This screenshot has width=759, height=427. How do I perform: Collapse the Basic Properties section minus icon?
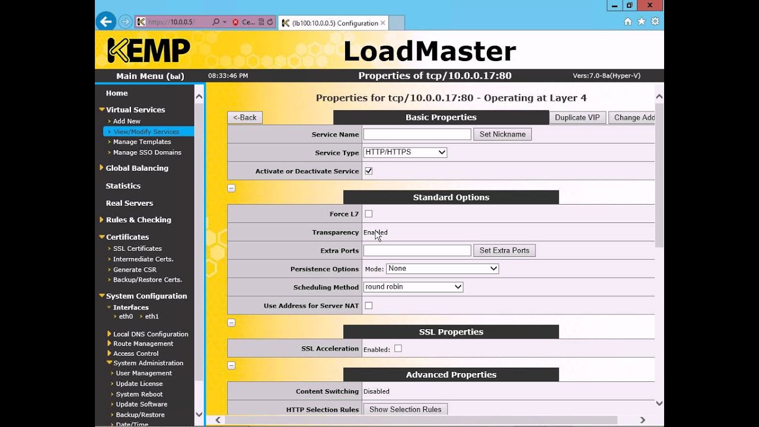tap(231, 188)
